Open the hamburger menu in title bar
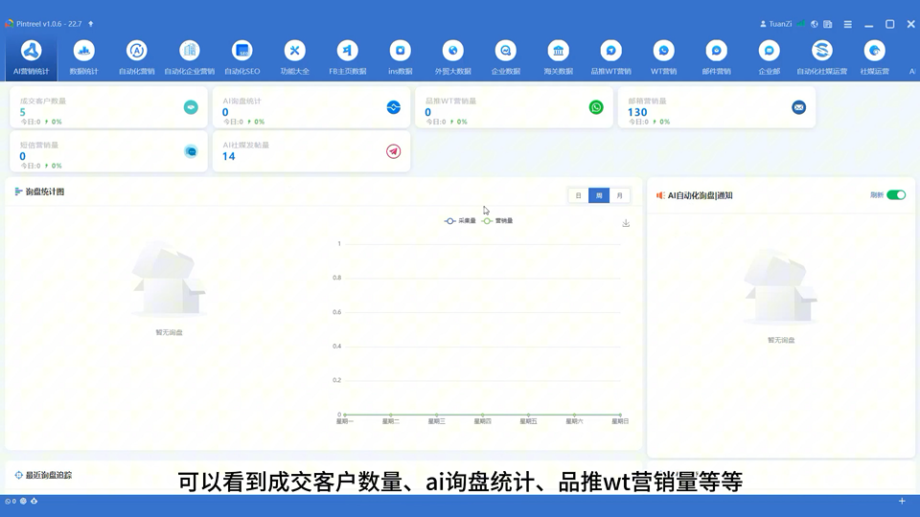The width and height of the screenshot is (920, 517). pyautogui.click(x=848, y=24)
